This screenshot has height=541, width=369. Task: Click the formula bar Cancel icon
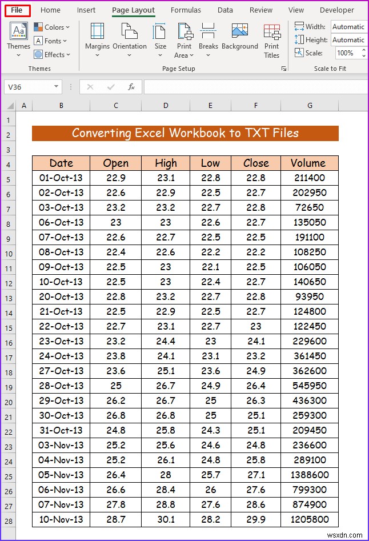tap(90, 87)
